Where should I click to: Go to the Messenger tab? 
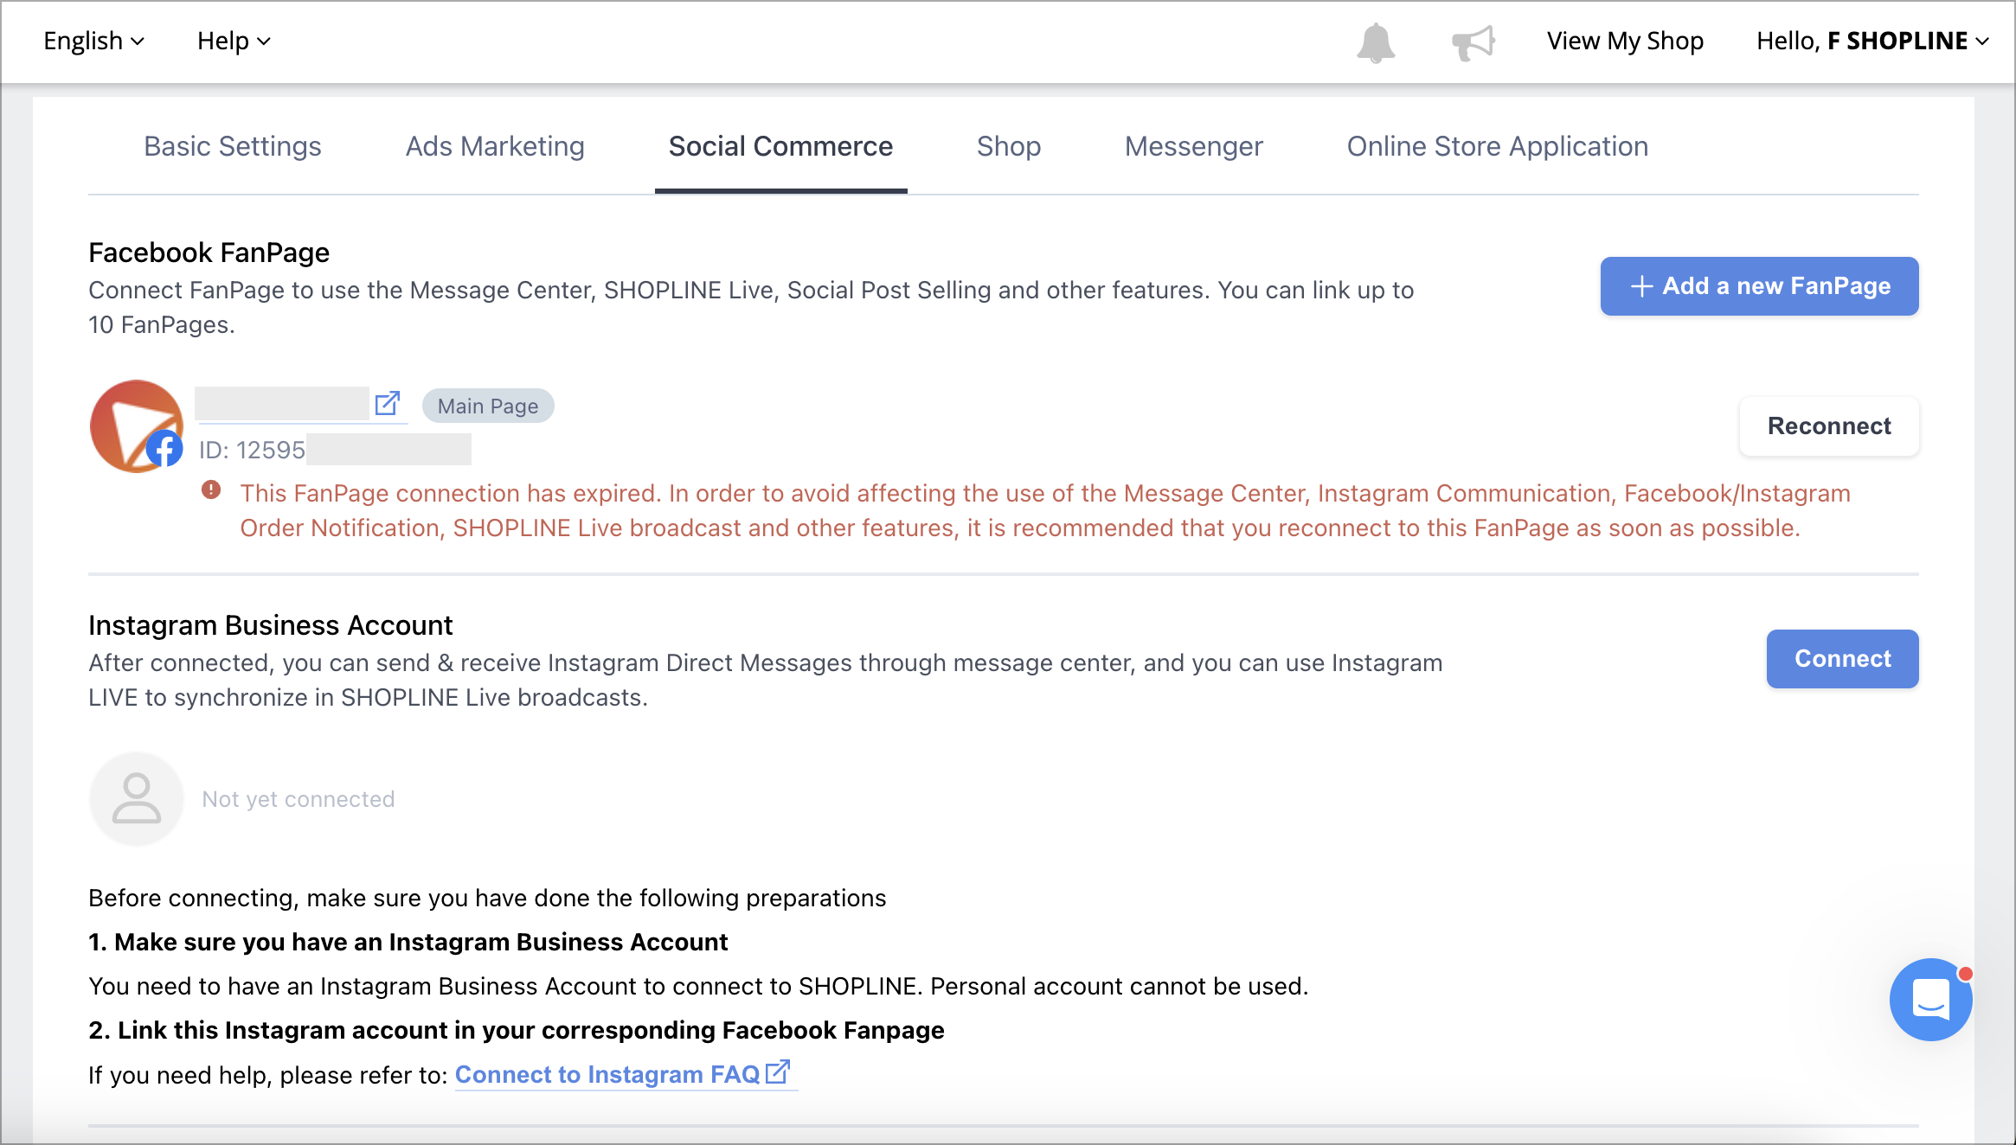click(x=1194, y=146)
